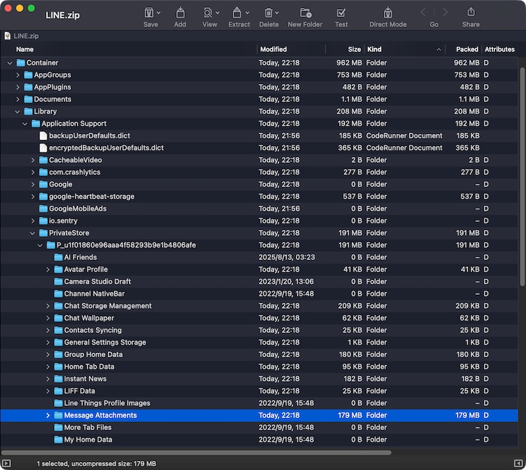Select the encryptedBackupUserDefaults.dict file icon
The width and height of the screenshot is (526, 470).
point(43,148)
